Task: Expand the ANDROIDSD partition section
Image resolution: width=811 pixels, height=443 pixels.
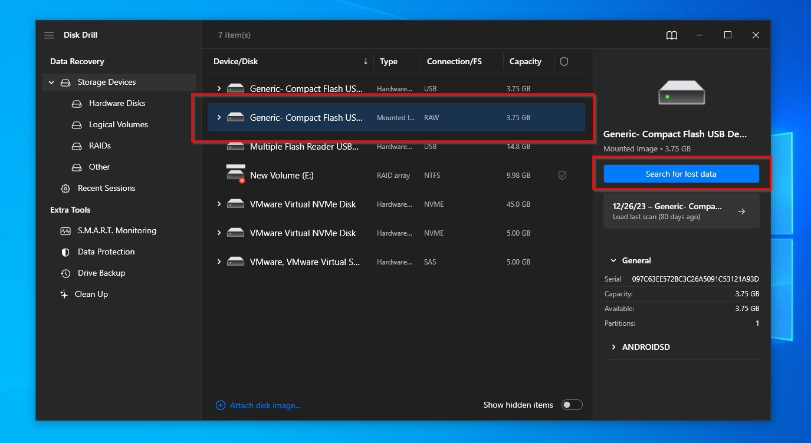Action: click(x=613, y=347)
